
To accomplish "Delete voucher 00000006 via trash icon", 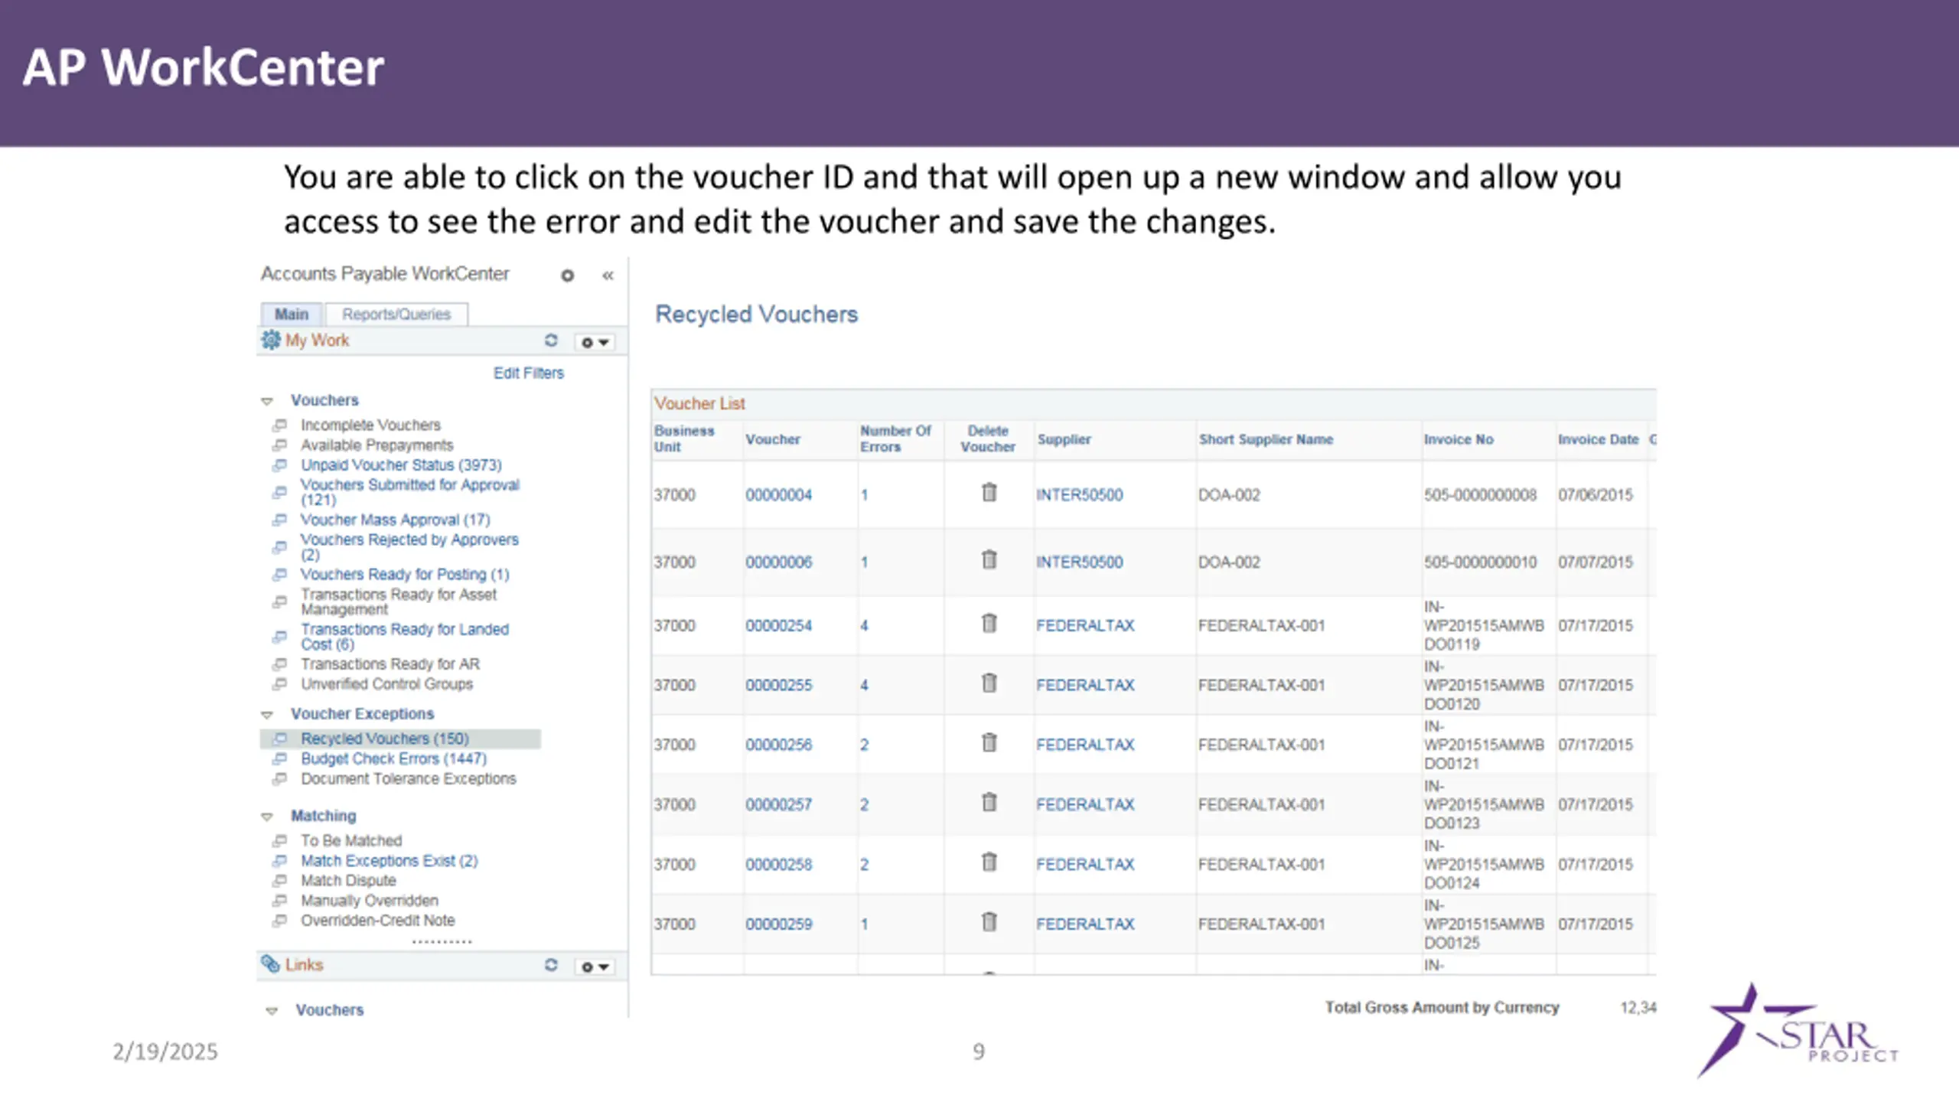I will (989, 559).
